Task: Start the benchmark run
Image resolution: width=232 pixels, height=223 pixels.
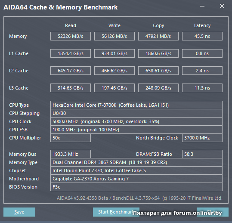Action: click(x=116, y=212)
